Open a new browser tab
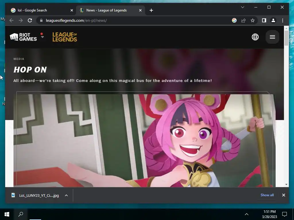Screen dimensions: 294x220 point(151,10)
